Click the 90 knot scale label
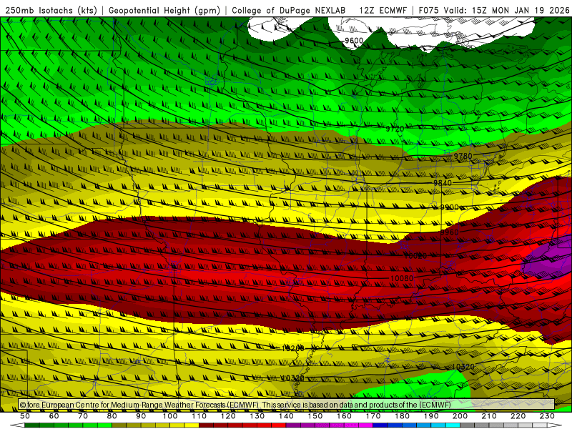The height and width of the screenshot is (429, 572). tap(141, 416)
